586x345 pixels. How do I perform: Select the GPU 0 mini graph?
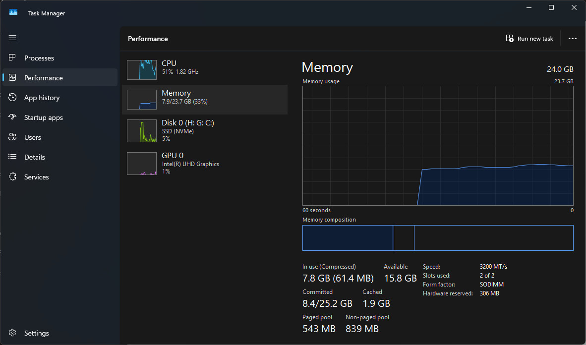click(142, 164)
